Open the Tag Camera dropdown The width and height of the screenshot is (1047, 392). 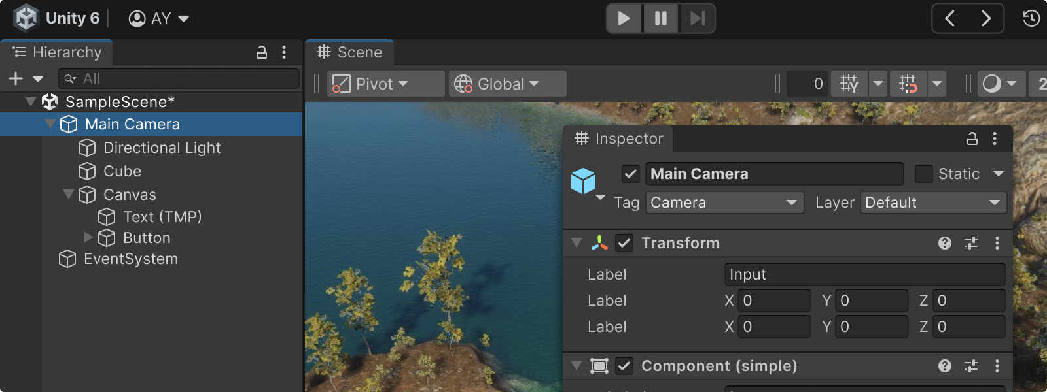coord(724,203)
